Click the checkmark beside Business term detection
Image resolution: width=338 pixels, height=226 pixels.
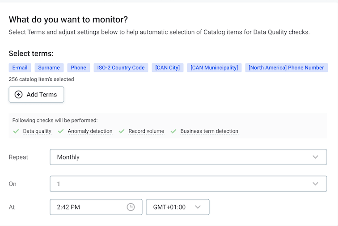coord(173,131)
